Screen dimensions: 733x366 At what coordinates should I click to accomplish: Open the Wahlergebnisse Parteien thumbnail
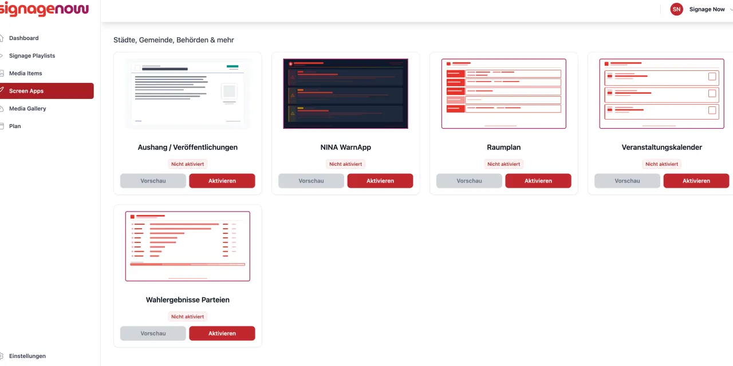point(188,246)
